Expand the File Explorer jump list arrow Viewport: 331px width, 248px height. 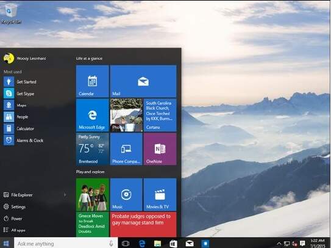(65, 195)
